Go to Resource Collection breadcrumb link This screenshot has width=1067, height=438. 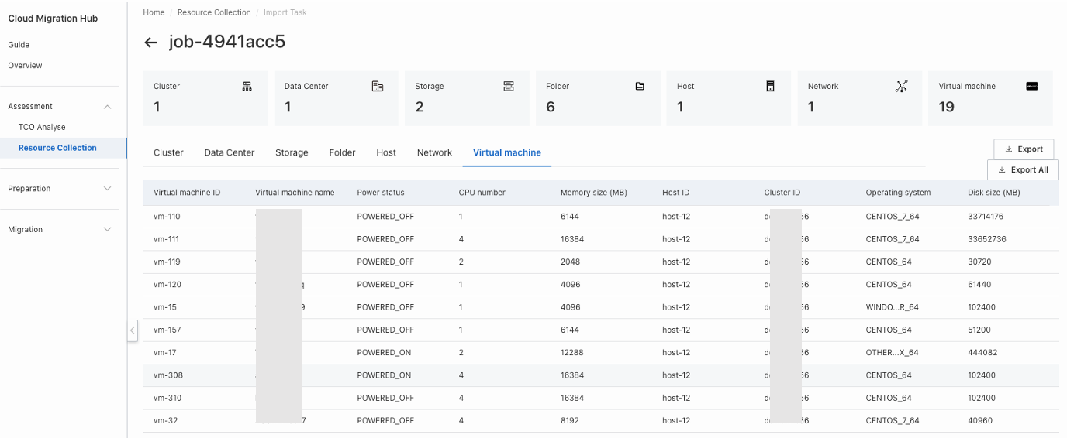pyautogui.click(x=214, y=12)
